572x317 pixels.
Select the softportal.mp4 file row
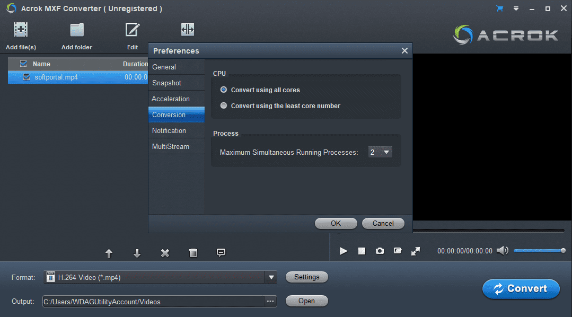(78, 77)
